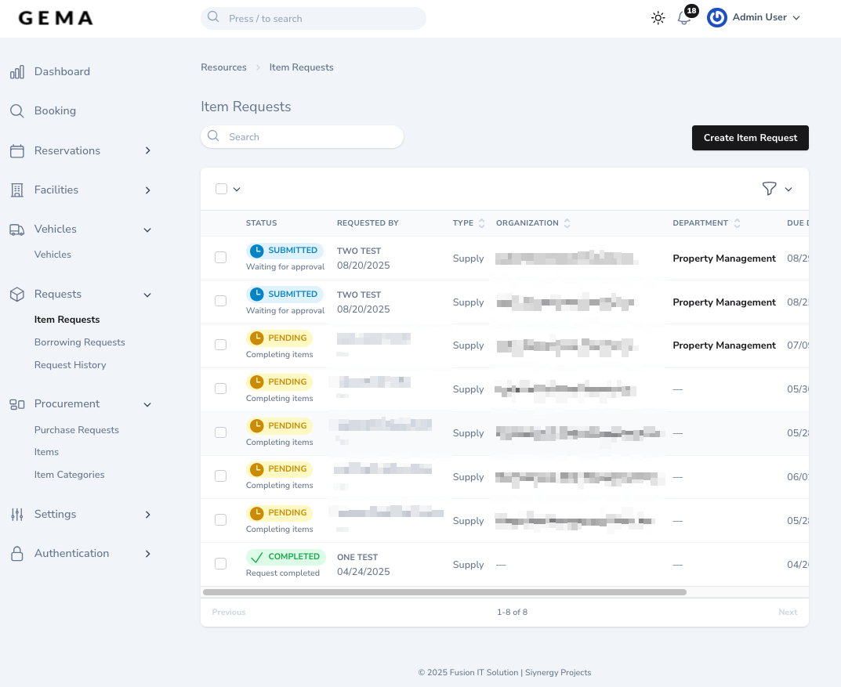Select Purchase Requests in the sidebar
This screenshot has height=687, width=841.
click(x=76, y=429)
